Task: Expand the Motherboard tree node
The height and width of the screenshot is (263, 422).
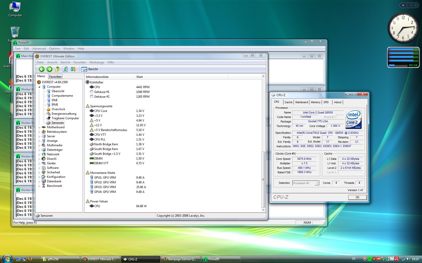Action: (39, 127)
